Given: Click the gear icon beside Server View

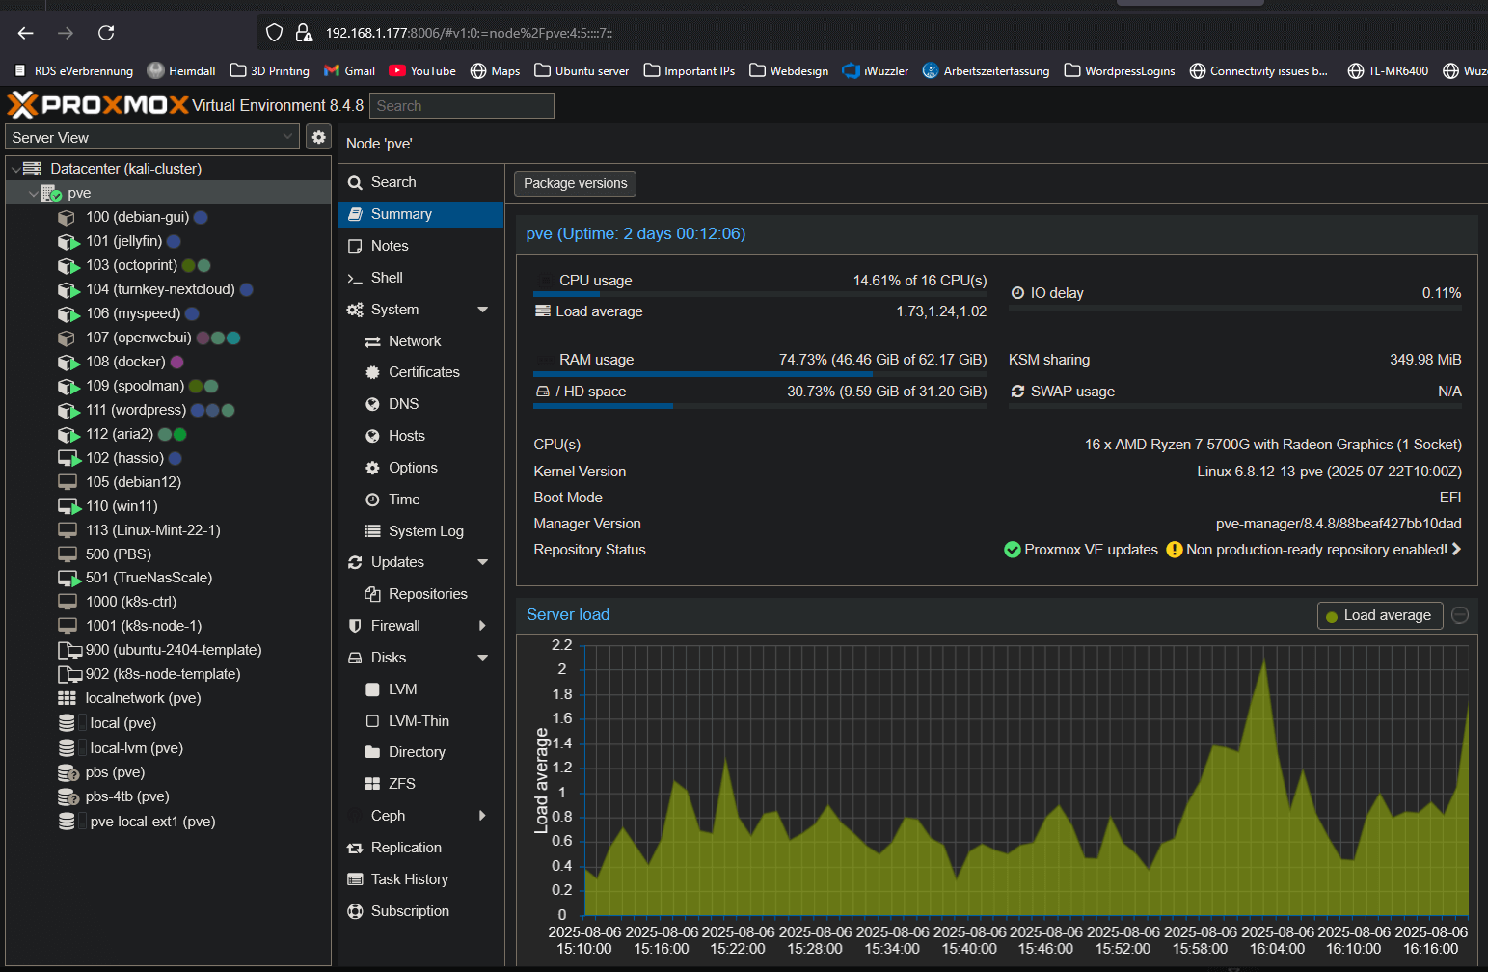Looking at the screenshot, I should [x=318, y=137].
